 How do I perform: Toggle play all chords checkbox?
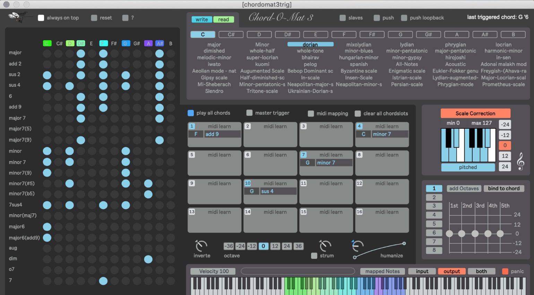pyautogui.click(x=191, y=113)
